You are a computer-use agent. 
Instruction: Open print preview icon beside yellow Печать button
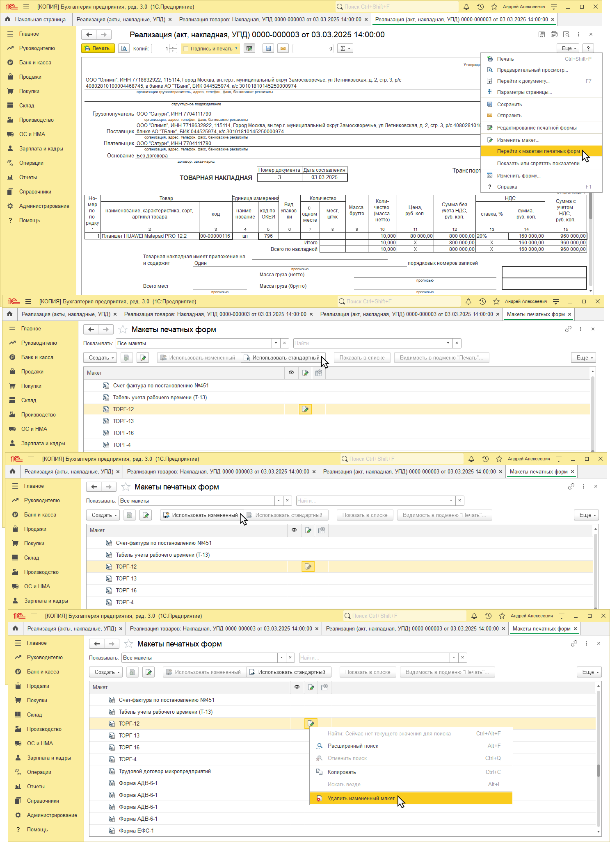[124, 48]
